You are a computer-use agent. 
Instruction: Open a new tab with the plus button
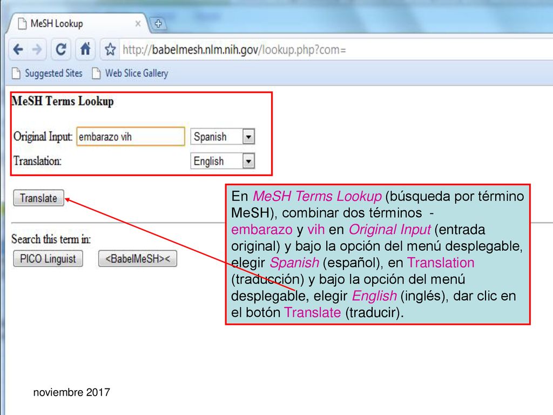click(x=158, y=24)
